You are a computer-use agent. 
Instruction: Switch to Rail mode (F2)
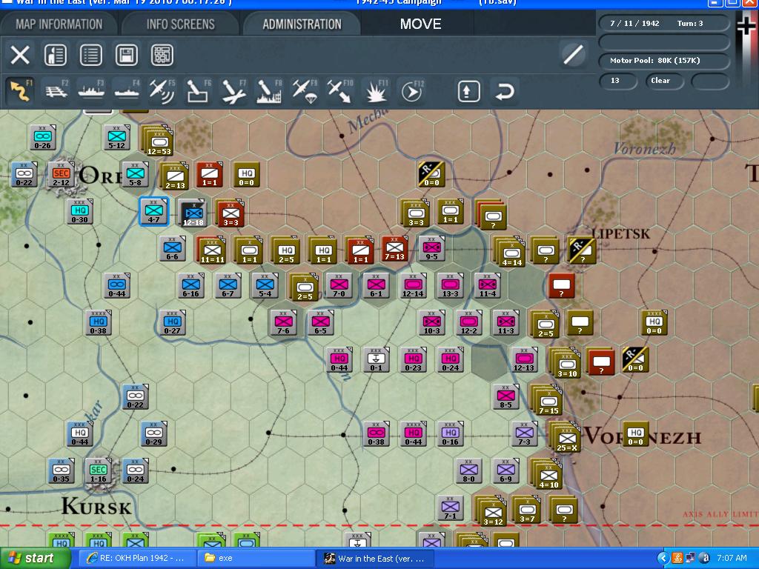[56, 91]
